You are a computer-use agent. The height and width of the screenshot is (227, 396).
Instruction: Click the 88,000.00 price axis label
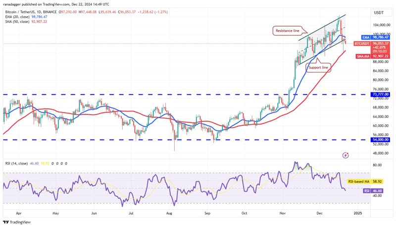380,62
